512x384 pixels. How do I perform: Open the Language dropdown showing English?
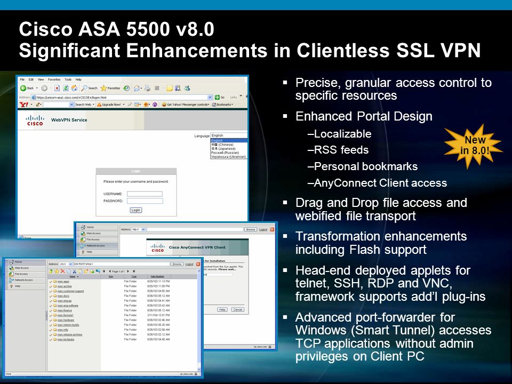[x=229, y=135]
